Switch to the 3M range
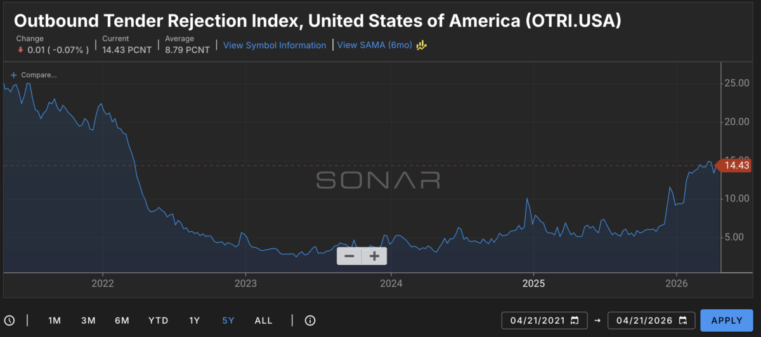The height and width of the screenshot is (337, 761). tap(88, 321)
